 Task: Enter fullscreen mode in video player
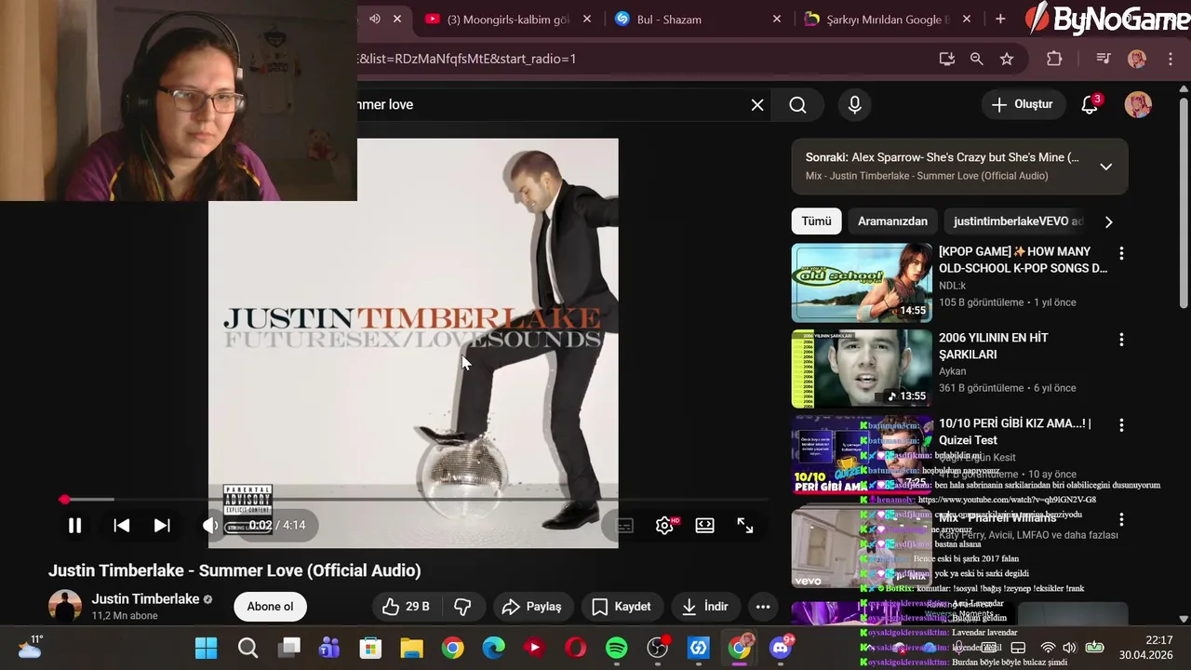pos(745,525)
